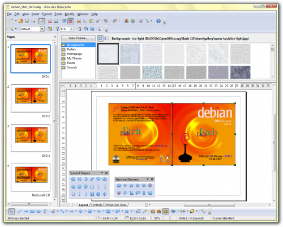Open Callouts shapes dropdown arrow
The width and height of the screenshot is (283, 227).
coord(122,211)
